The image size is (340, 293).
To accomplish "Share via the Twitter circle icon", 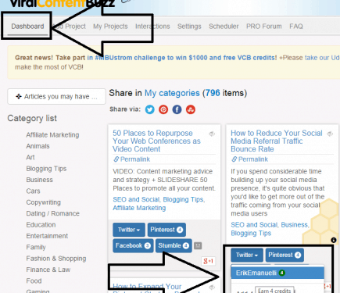I will coord(149,109).
